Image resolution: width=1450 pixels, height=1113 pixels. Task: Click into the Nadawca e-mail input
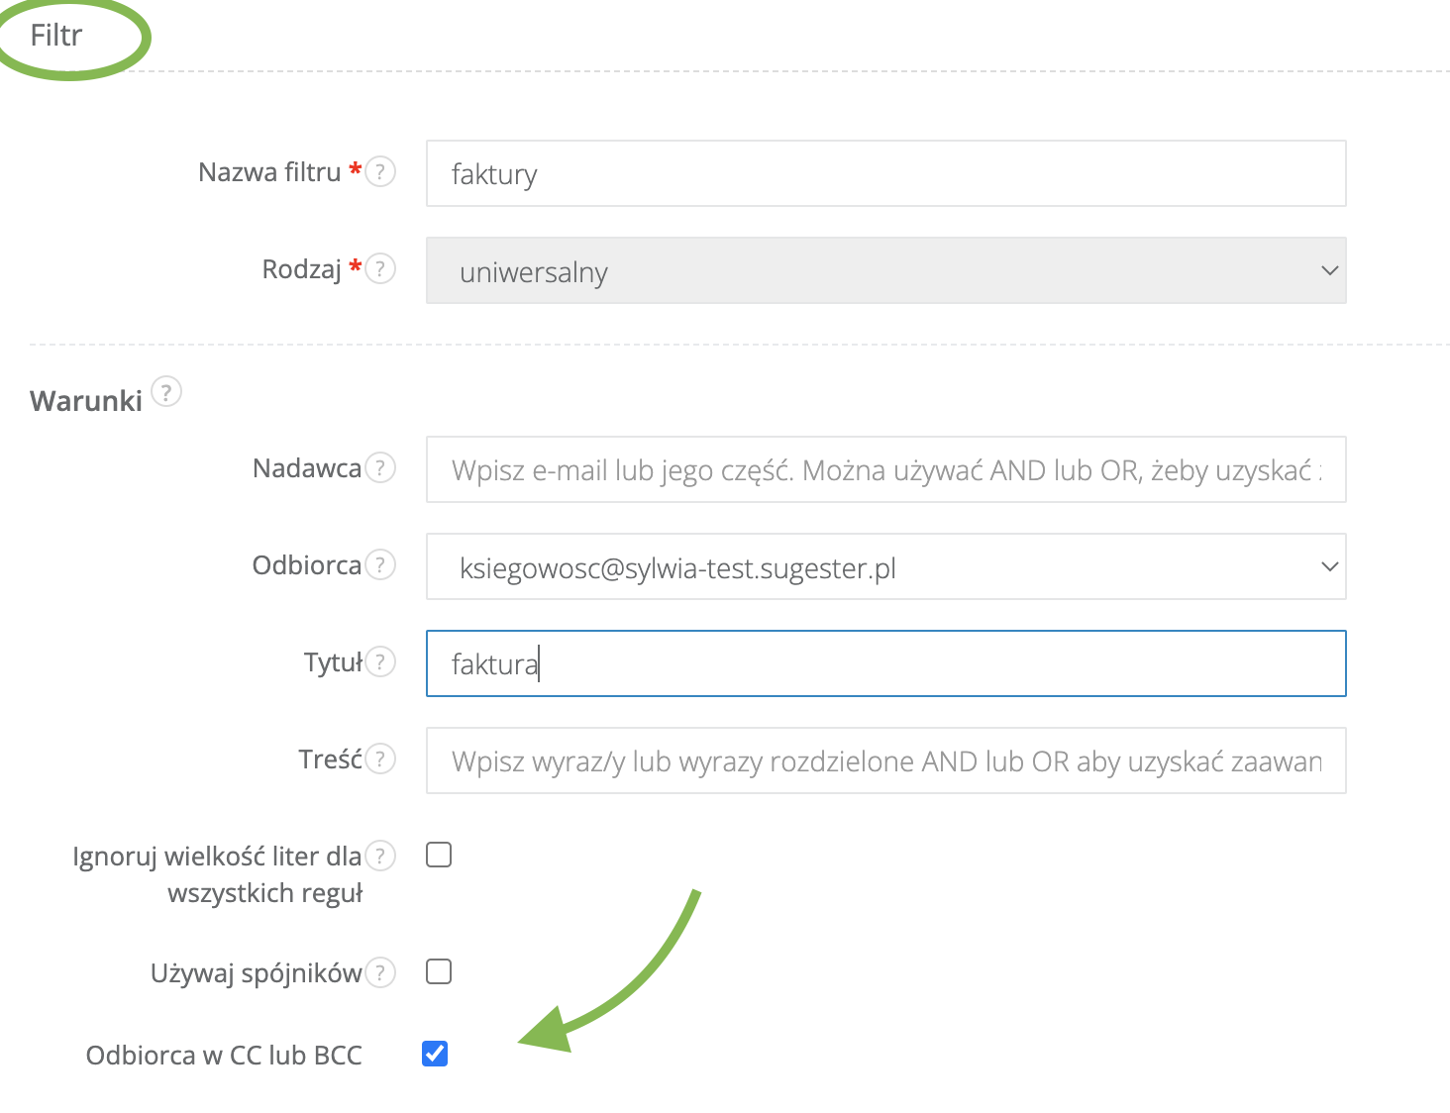click(x=885, y=469)
